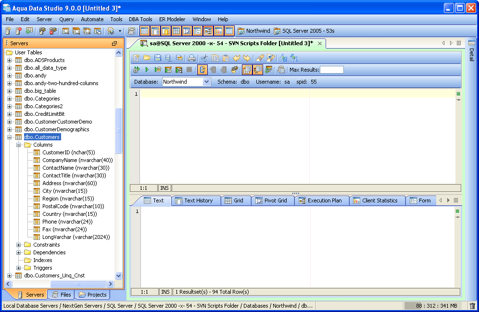
Task: Open the Query menu
Action: click(66, 19)
